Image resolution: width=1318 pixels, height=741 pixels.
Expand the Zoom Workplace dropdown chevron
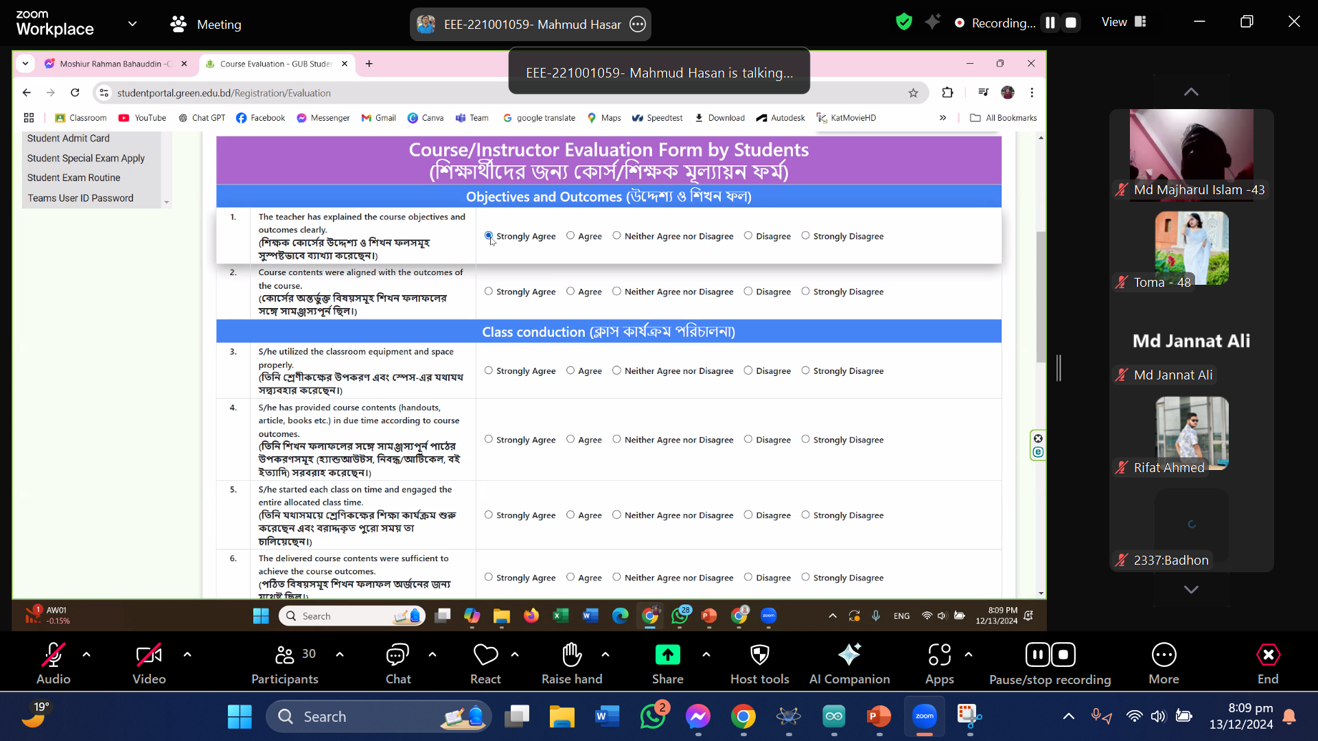pos(132,24)
